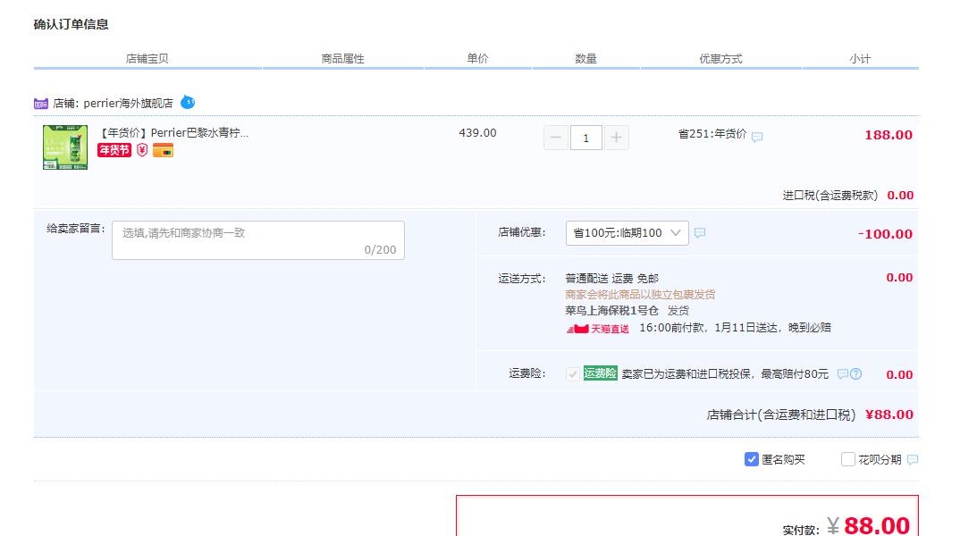The height and width of the screenshot is (536, 977).
Task: Click the Tmall international store icon
Action: (40, 104)
